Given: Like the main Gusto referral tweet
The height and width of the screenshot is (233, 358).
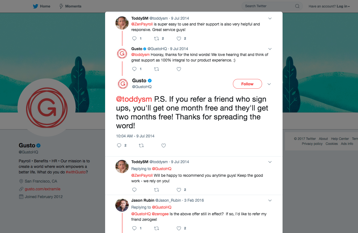Looking at the screenshot, I should [164, 145].
